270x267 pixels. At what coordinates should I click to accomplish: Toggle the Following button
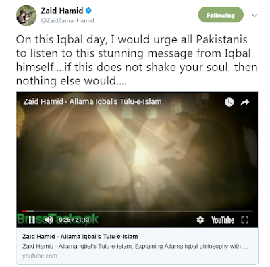pos(221,15)
